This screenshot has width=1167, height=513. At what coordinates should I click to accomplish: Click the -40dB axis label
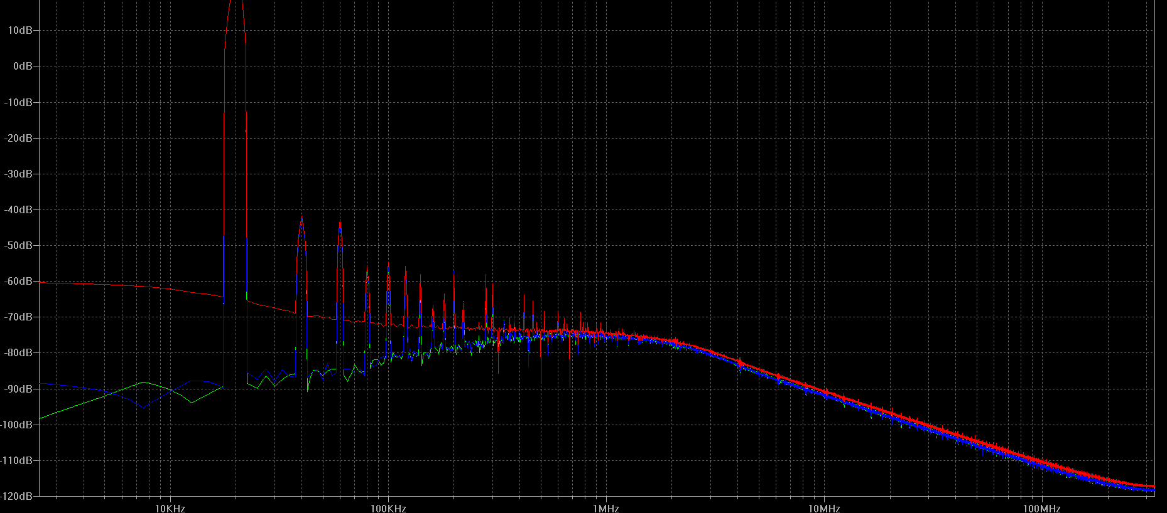click(18, 209)
